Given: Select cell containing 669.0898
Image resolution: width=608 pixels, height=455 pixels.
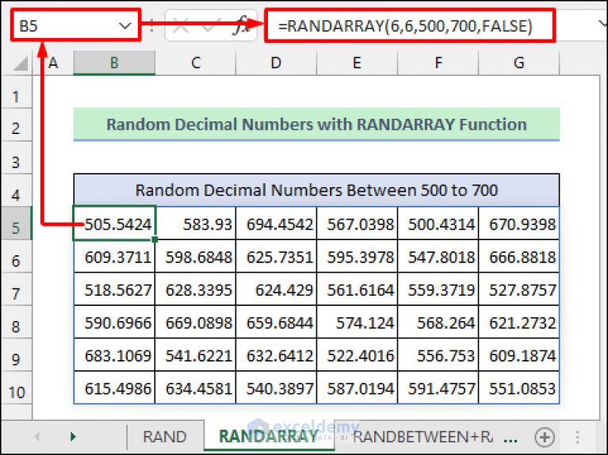Looking at the screenshot, I should pyautogui.click(x=196, y=322).
